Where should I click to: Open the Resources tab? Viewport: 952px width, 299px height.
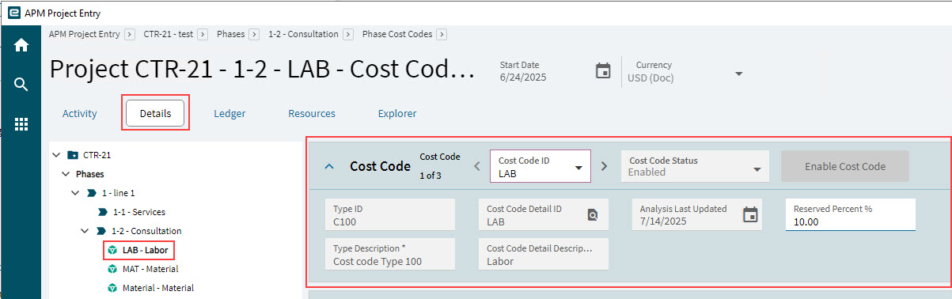(312, 113)
